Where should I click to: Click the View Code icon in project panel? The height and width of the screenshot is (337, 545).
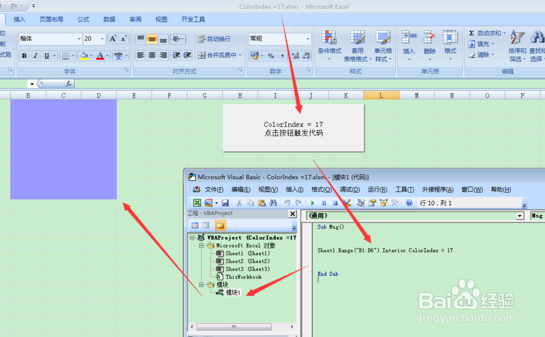195,225
